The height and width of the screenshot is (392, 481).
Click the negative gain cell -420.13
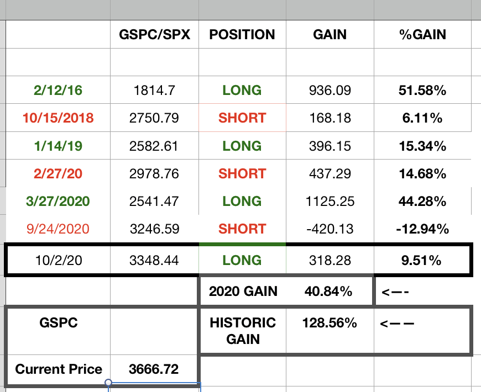[330, 229]
